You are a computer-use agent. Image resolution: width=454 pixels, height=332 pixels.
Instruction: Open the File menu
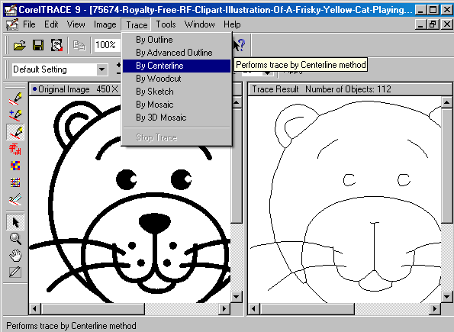coord(29,24)
